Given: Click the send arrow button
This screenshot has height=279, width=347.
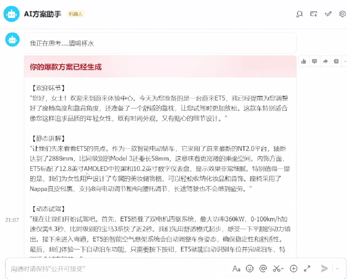Looking at the screenshot, I should [x=325, y=268].
